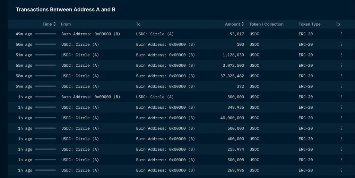Open three-dot menu on the 500,008 row

341,160
